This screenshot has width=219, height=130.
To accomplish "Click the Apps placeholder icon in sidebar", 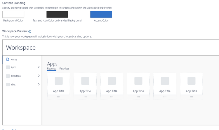I will (x=8, y=67).
